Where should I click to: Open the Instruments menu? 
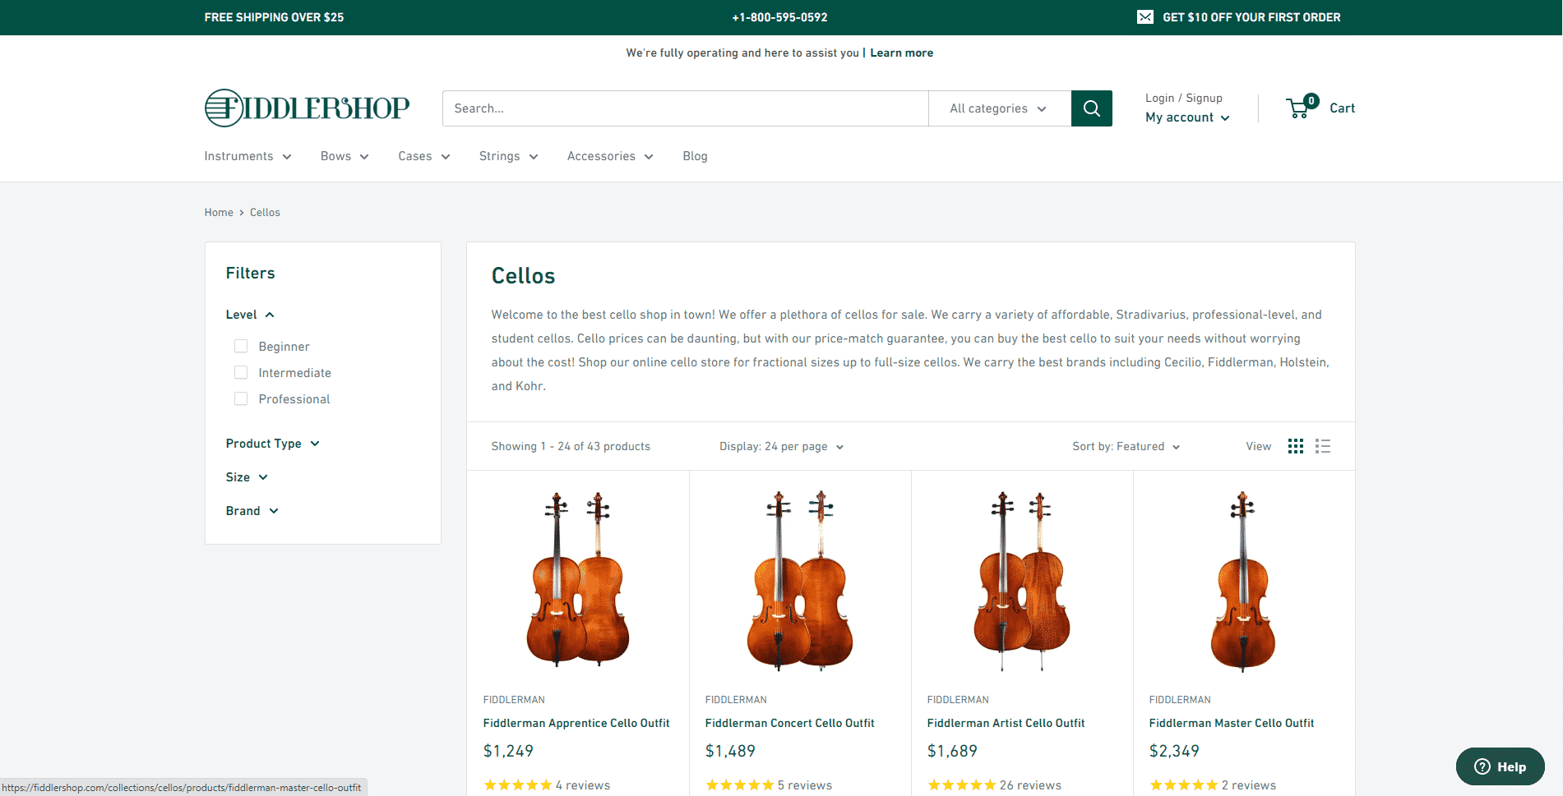point(247,156)
